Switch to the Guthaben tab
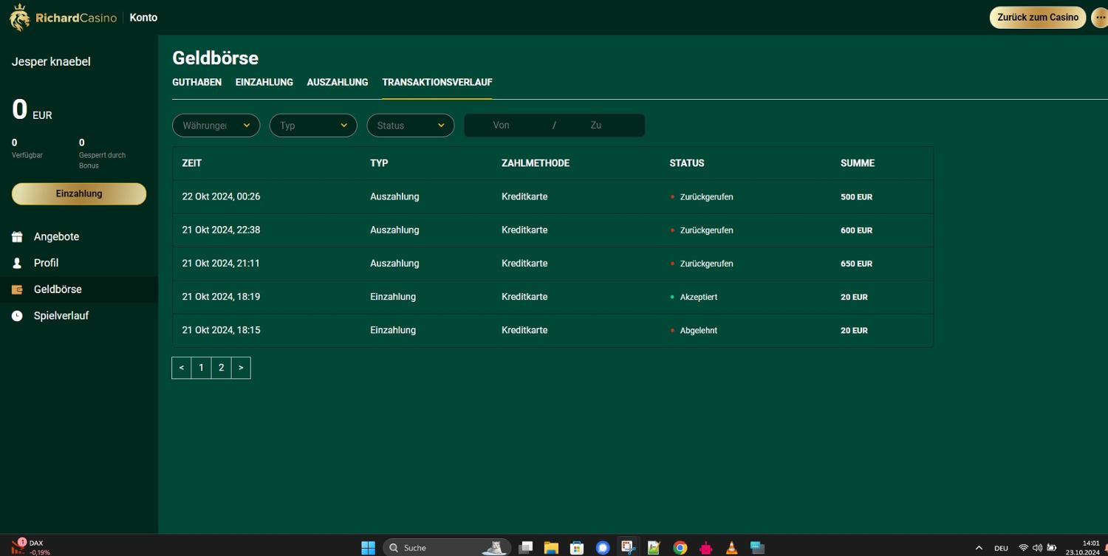 click(196, 82)
